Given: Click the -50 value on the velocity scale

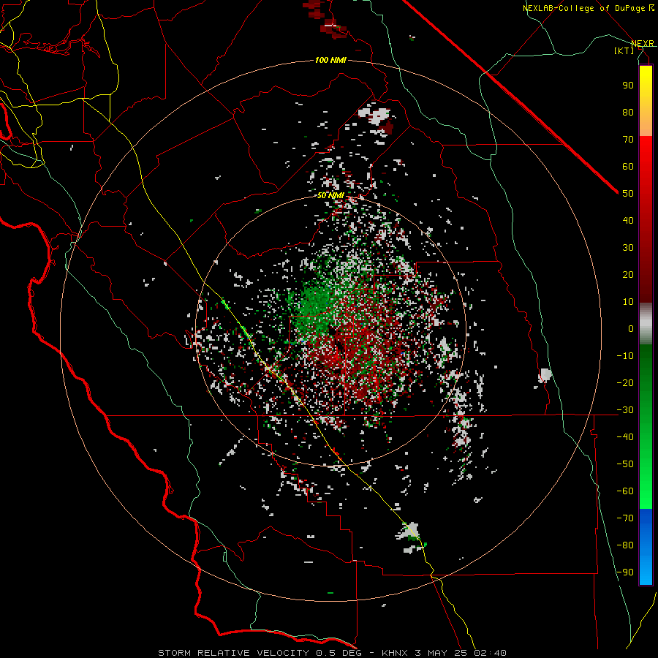Looking at the screenshot, I should click(x=625, y=464).
